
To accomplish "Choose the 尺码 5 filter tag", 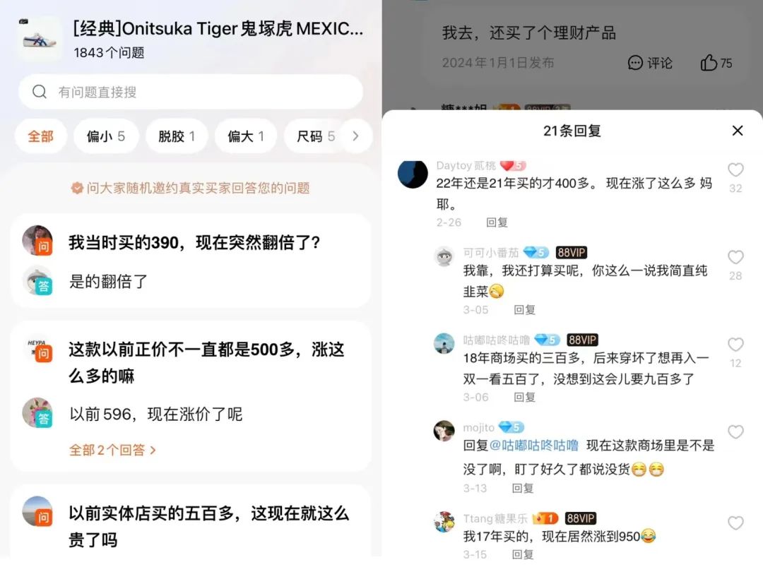I will pos(316,136).
